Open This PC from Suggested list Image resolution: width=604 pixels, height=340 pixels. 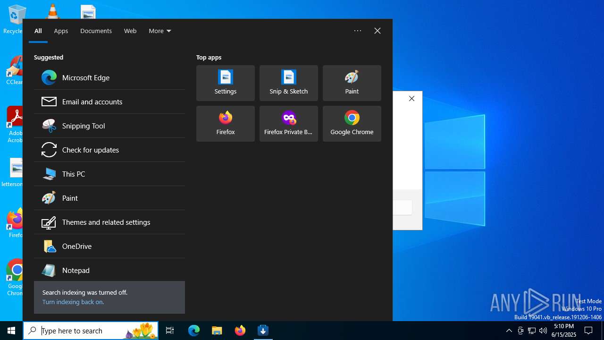(109, 174)
